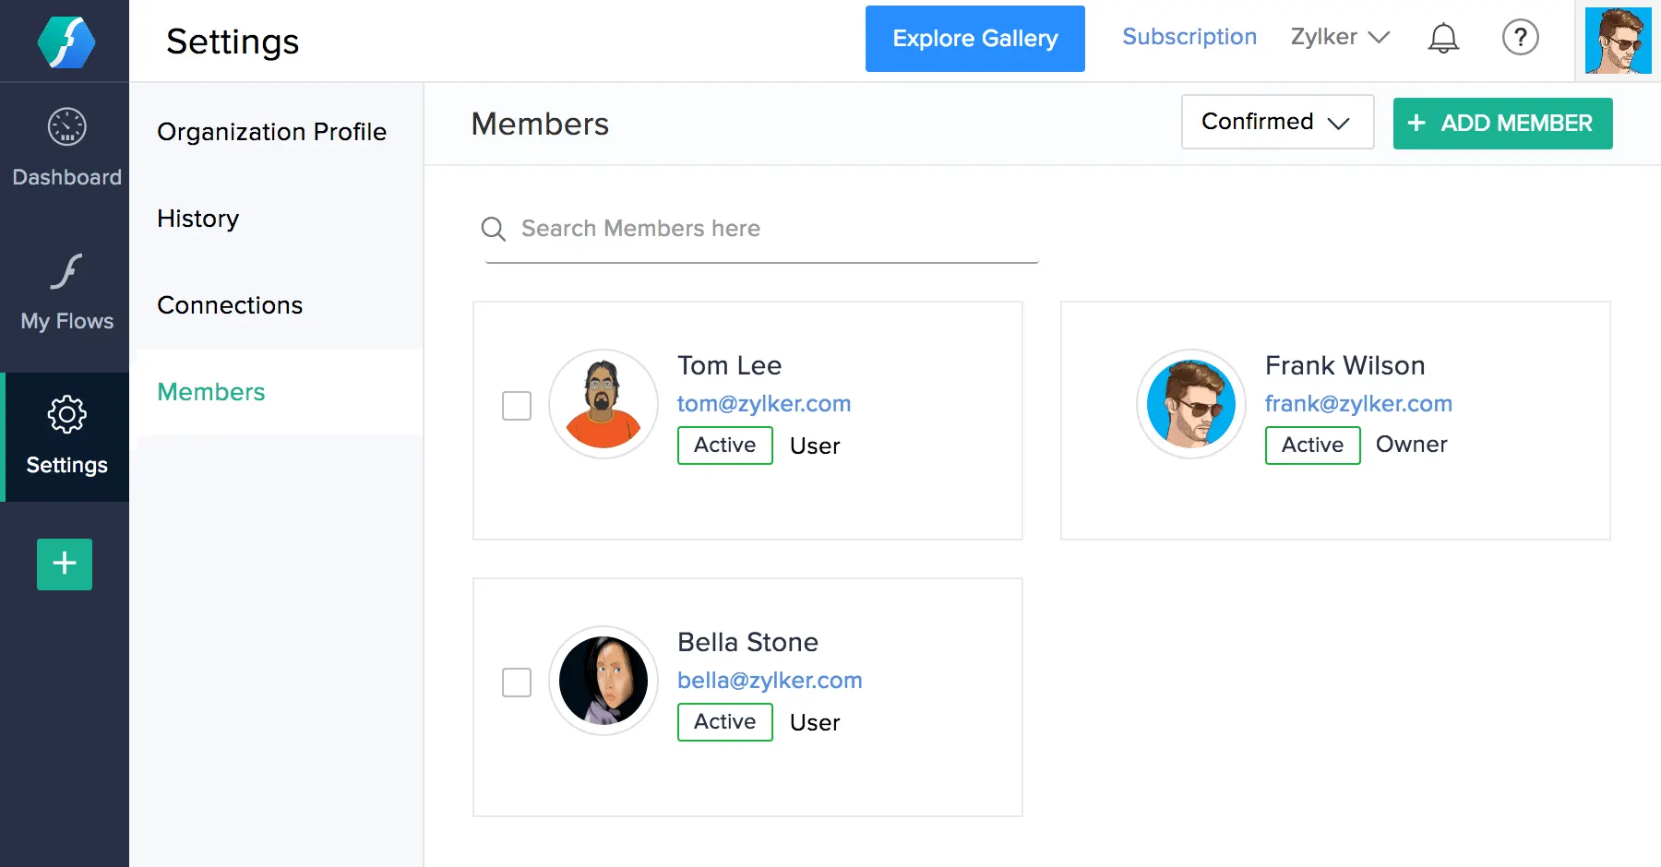Screen dimensions: 1661x867
Task: Click the Tom Lee name
Action: tap(730, 365)
